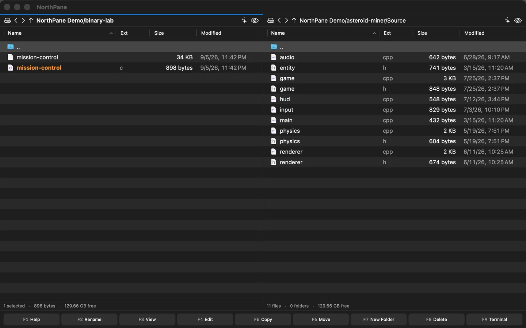The image size is (526, 328).
Task: Select the input file name
Action: tap(286, 110)
